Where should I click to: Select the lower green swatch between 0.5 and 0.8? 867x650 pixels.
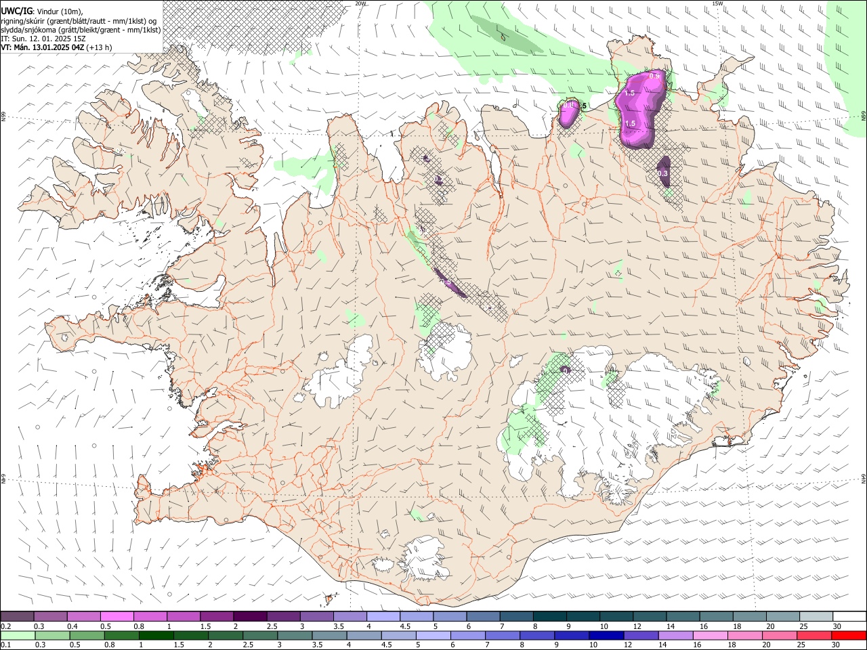[x=87, y=636]
